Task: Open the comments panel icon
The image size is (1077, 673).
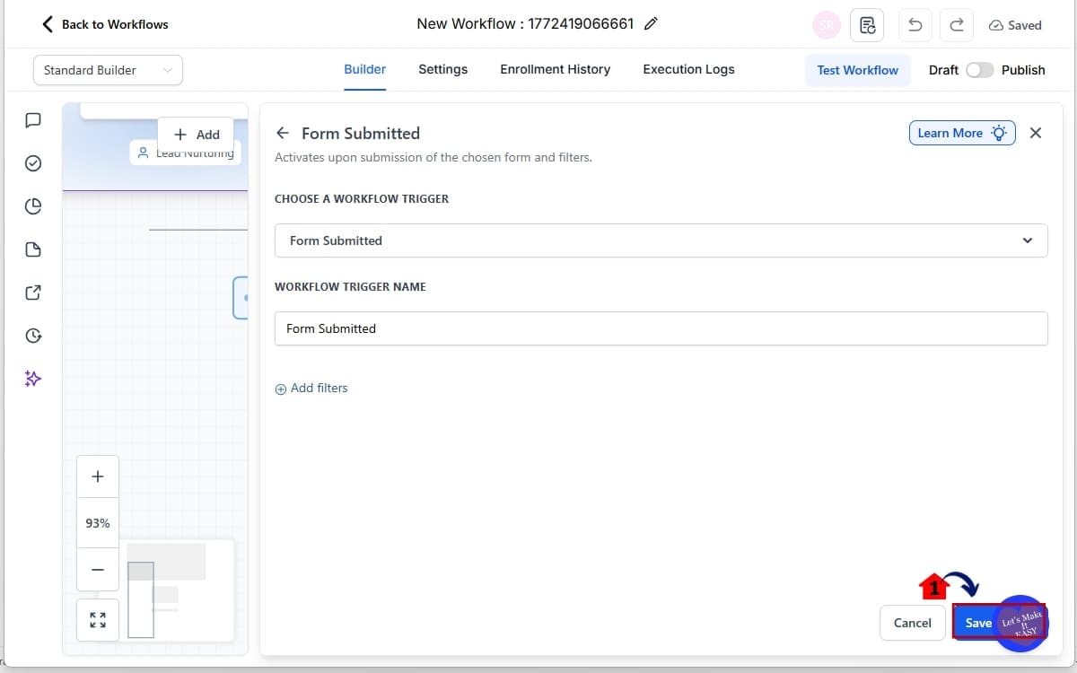Action: 32,120
